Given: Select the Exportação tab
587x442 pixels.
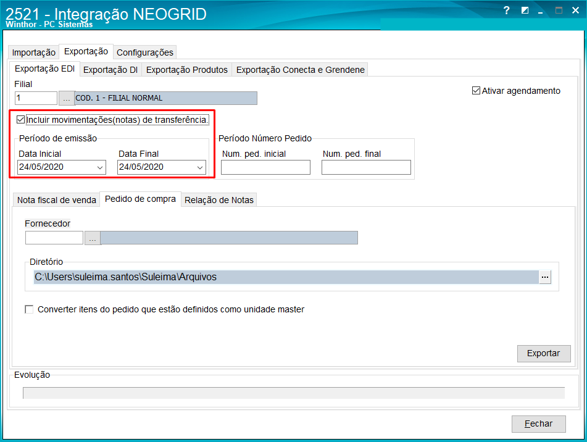Looking at the screenshot, I should click(x=86, y=51).
